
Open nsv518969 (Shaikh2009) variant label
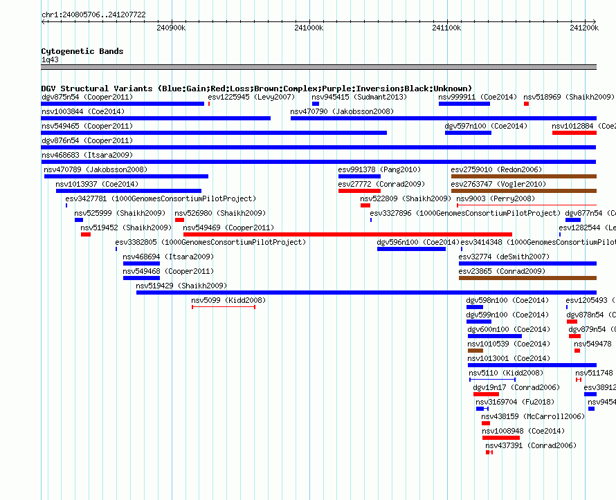(x=569, y=97)
